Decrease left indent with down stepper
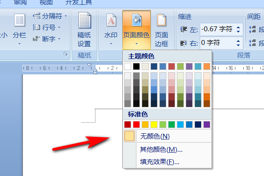 238,32
